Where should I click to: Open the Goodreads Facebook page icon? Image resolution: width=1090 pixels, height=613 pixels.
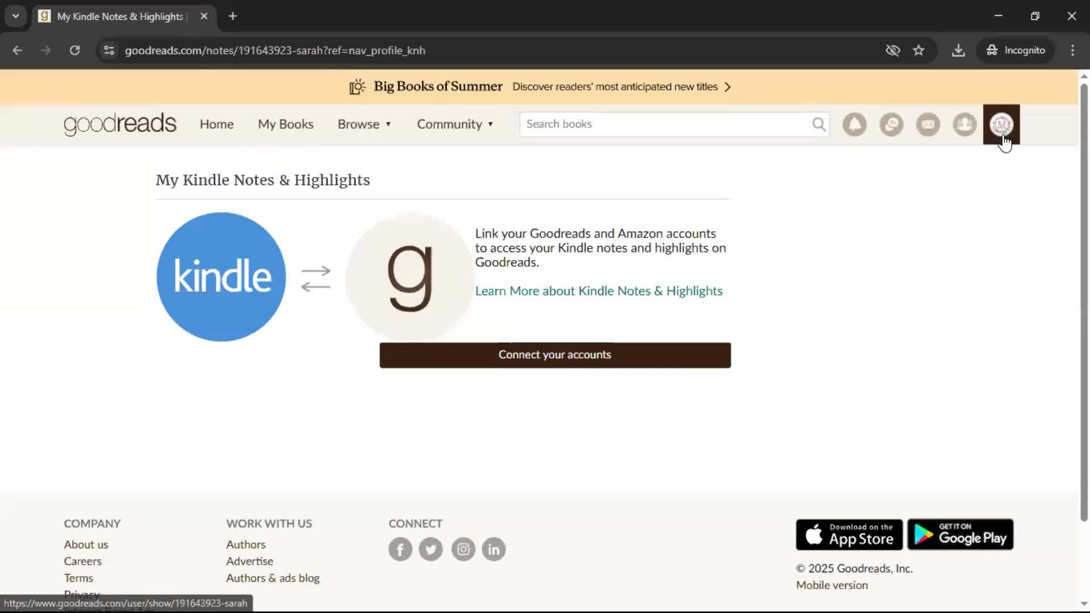[400, 549]
